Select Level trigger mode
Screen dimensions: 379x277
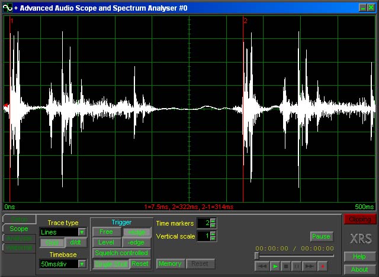(107, 242)
